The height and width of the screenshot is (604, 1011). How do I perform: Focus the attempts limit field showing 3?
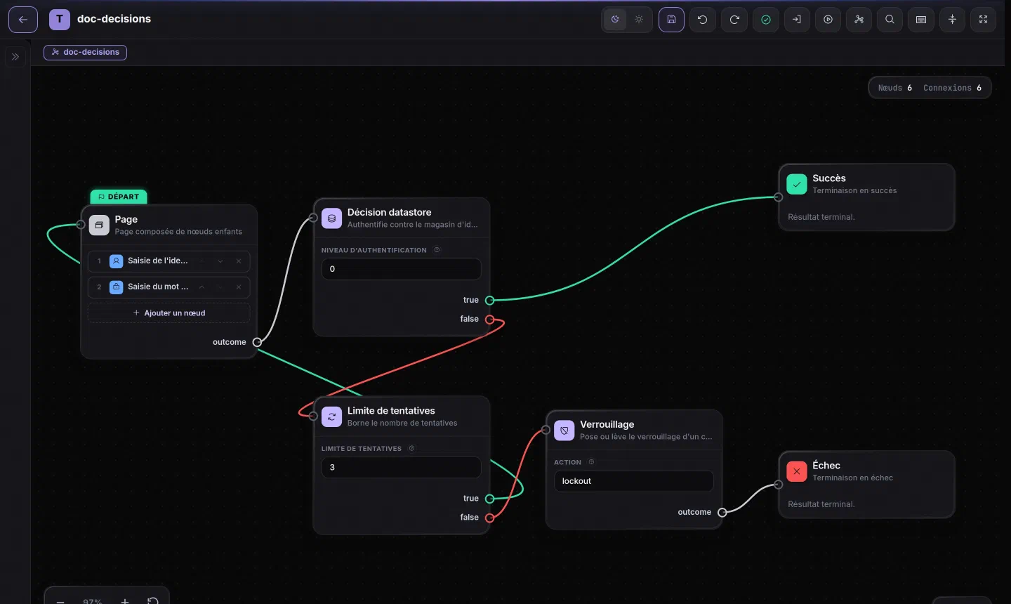click(x=401, y=468)
